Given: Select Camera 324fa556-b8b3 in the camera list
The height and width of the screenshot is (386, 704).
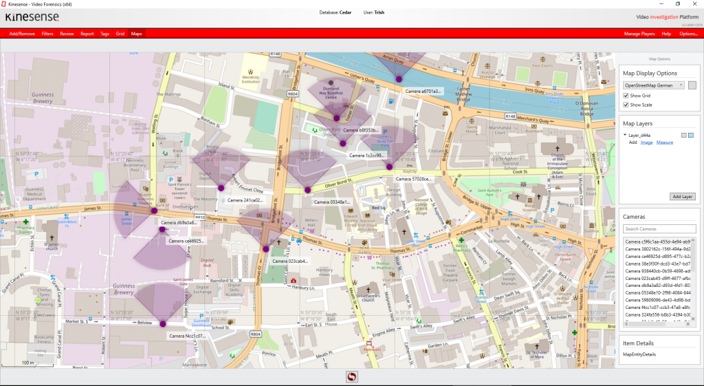Looking at the screenshot, I should pyautogui.click(x=657, y=314).
